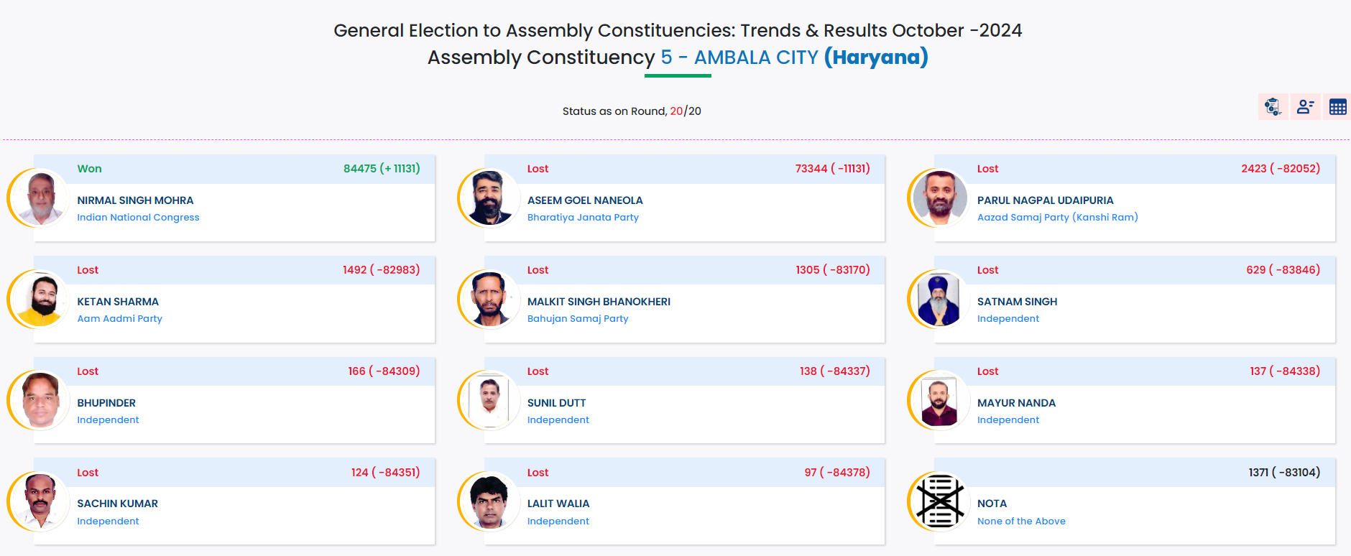
Task: Select Parul Nagpal Udaipuria's photo
Action: (940, 198)
